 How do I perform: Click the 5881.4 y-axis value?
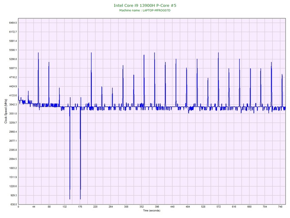pyautogui.click(x=13, y=41)
